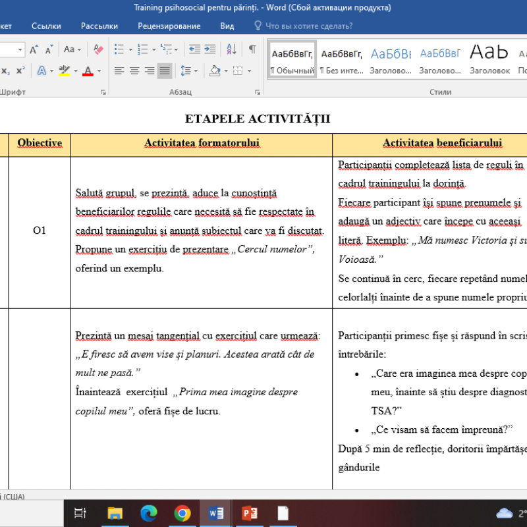The image size is (527, 527).
Task: Switch to the Рецензирование ribbon tab
Action: coord(169,26)
